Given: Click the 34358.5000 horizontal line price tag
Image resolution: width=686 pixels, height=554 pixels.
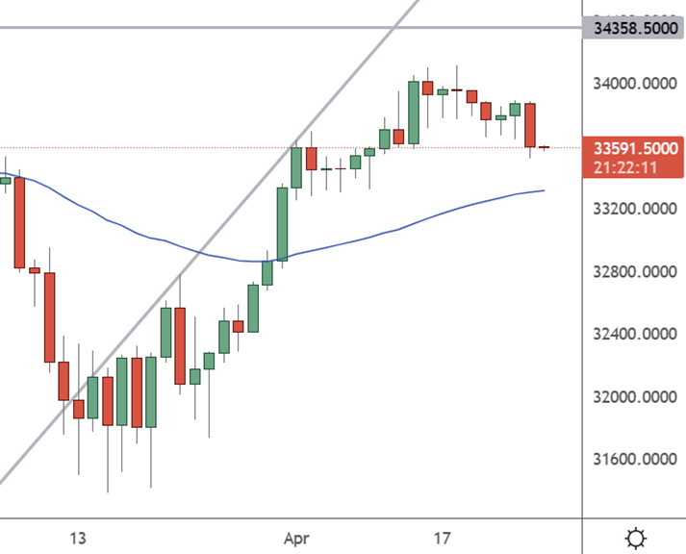Looking at the screenshot, I should (634, 29).
